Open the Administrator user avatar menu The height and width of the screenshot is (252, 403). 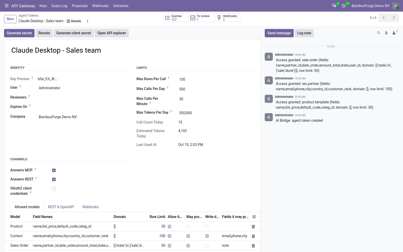coord(395,6)
